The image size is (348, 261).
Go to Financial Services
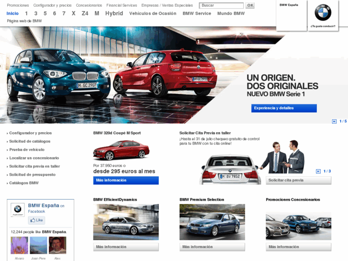122,5
